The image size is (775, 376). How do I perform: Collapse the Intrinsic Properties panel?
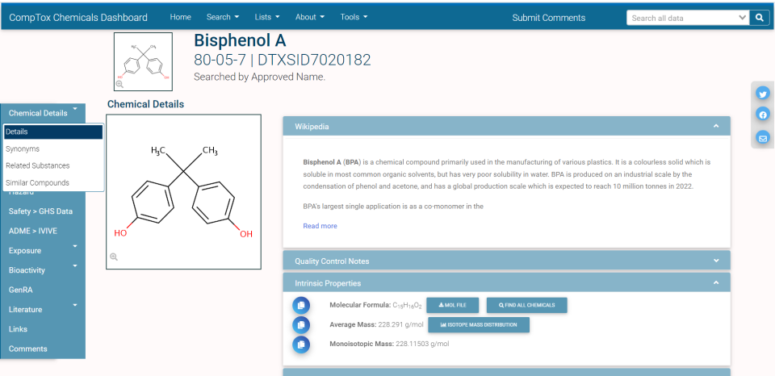(716, 283)
